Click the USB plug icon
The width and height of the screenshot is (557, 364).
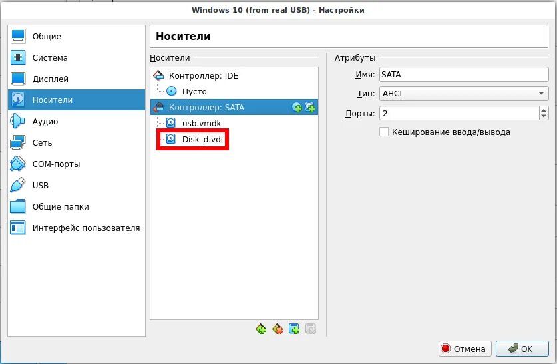click(x=18, y=186)
